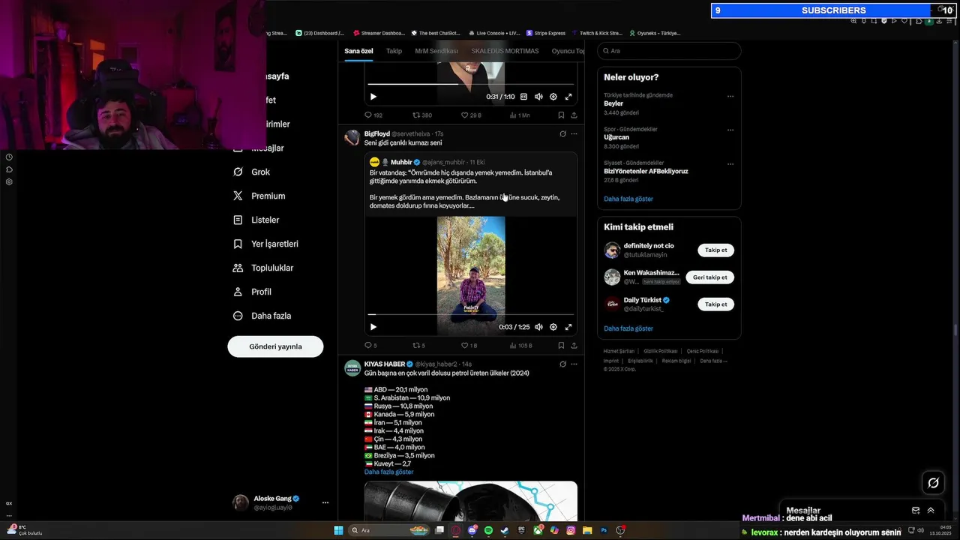Open more options for Uğurcan trend
The image size is (960, 540).
(x=730, y=130)
